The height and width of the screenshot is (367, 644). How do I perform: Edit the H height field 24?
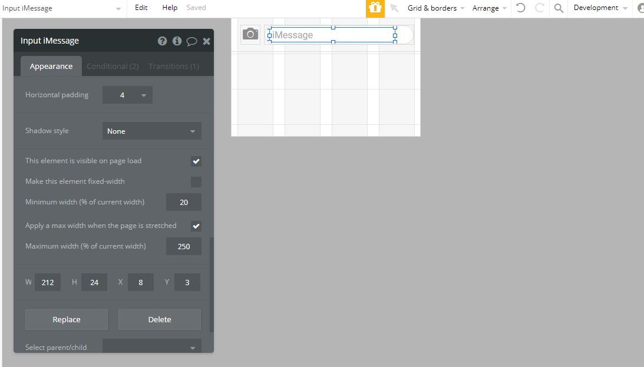click(94, 282)
